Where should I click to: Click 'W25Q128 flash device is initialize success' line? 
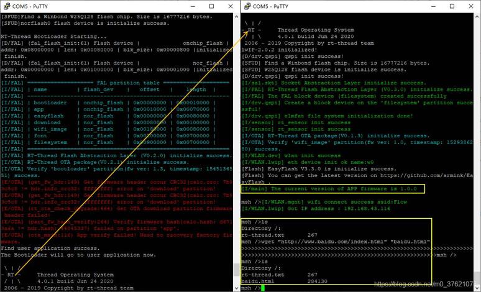click(x=324, y=70)
